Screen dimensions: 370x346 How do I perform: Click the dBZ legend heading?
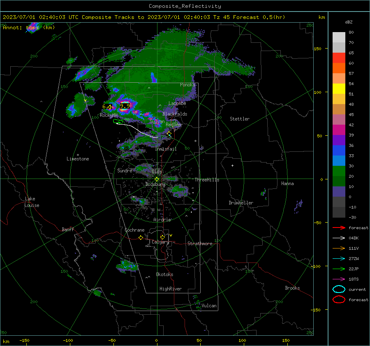(x=349, y=22)
